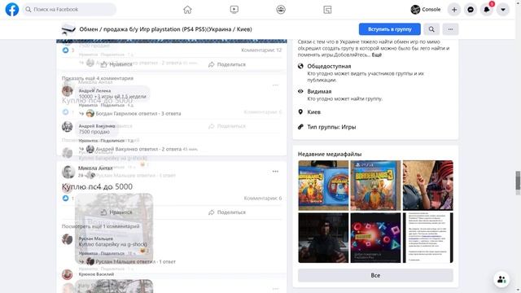This screenshot has height=293, width=521.
Task: Open the new message people icon
Action: [x=501, y=279]
